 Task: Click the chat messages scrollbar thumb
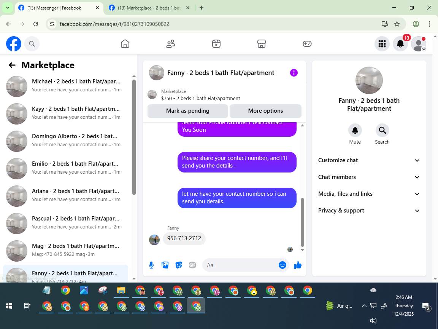pyautogui.click(x=302, y=222)
